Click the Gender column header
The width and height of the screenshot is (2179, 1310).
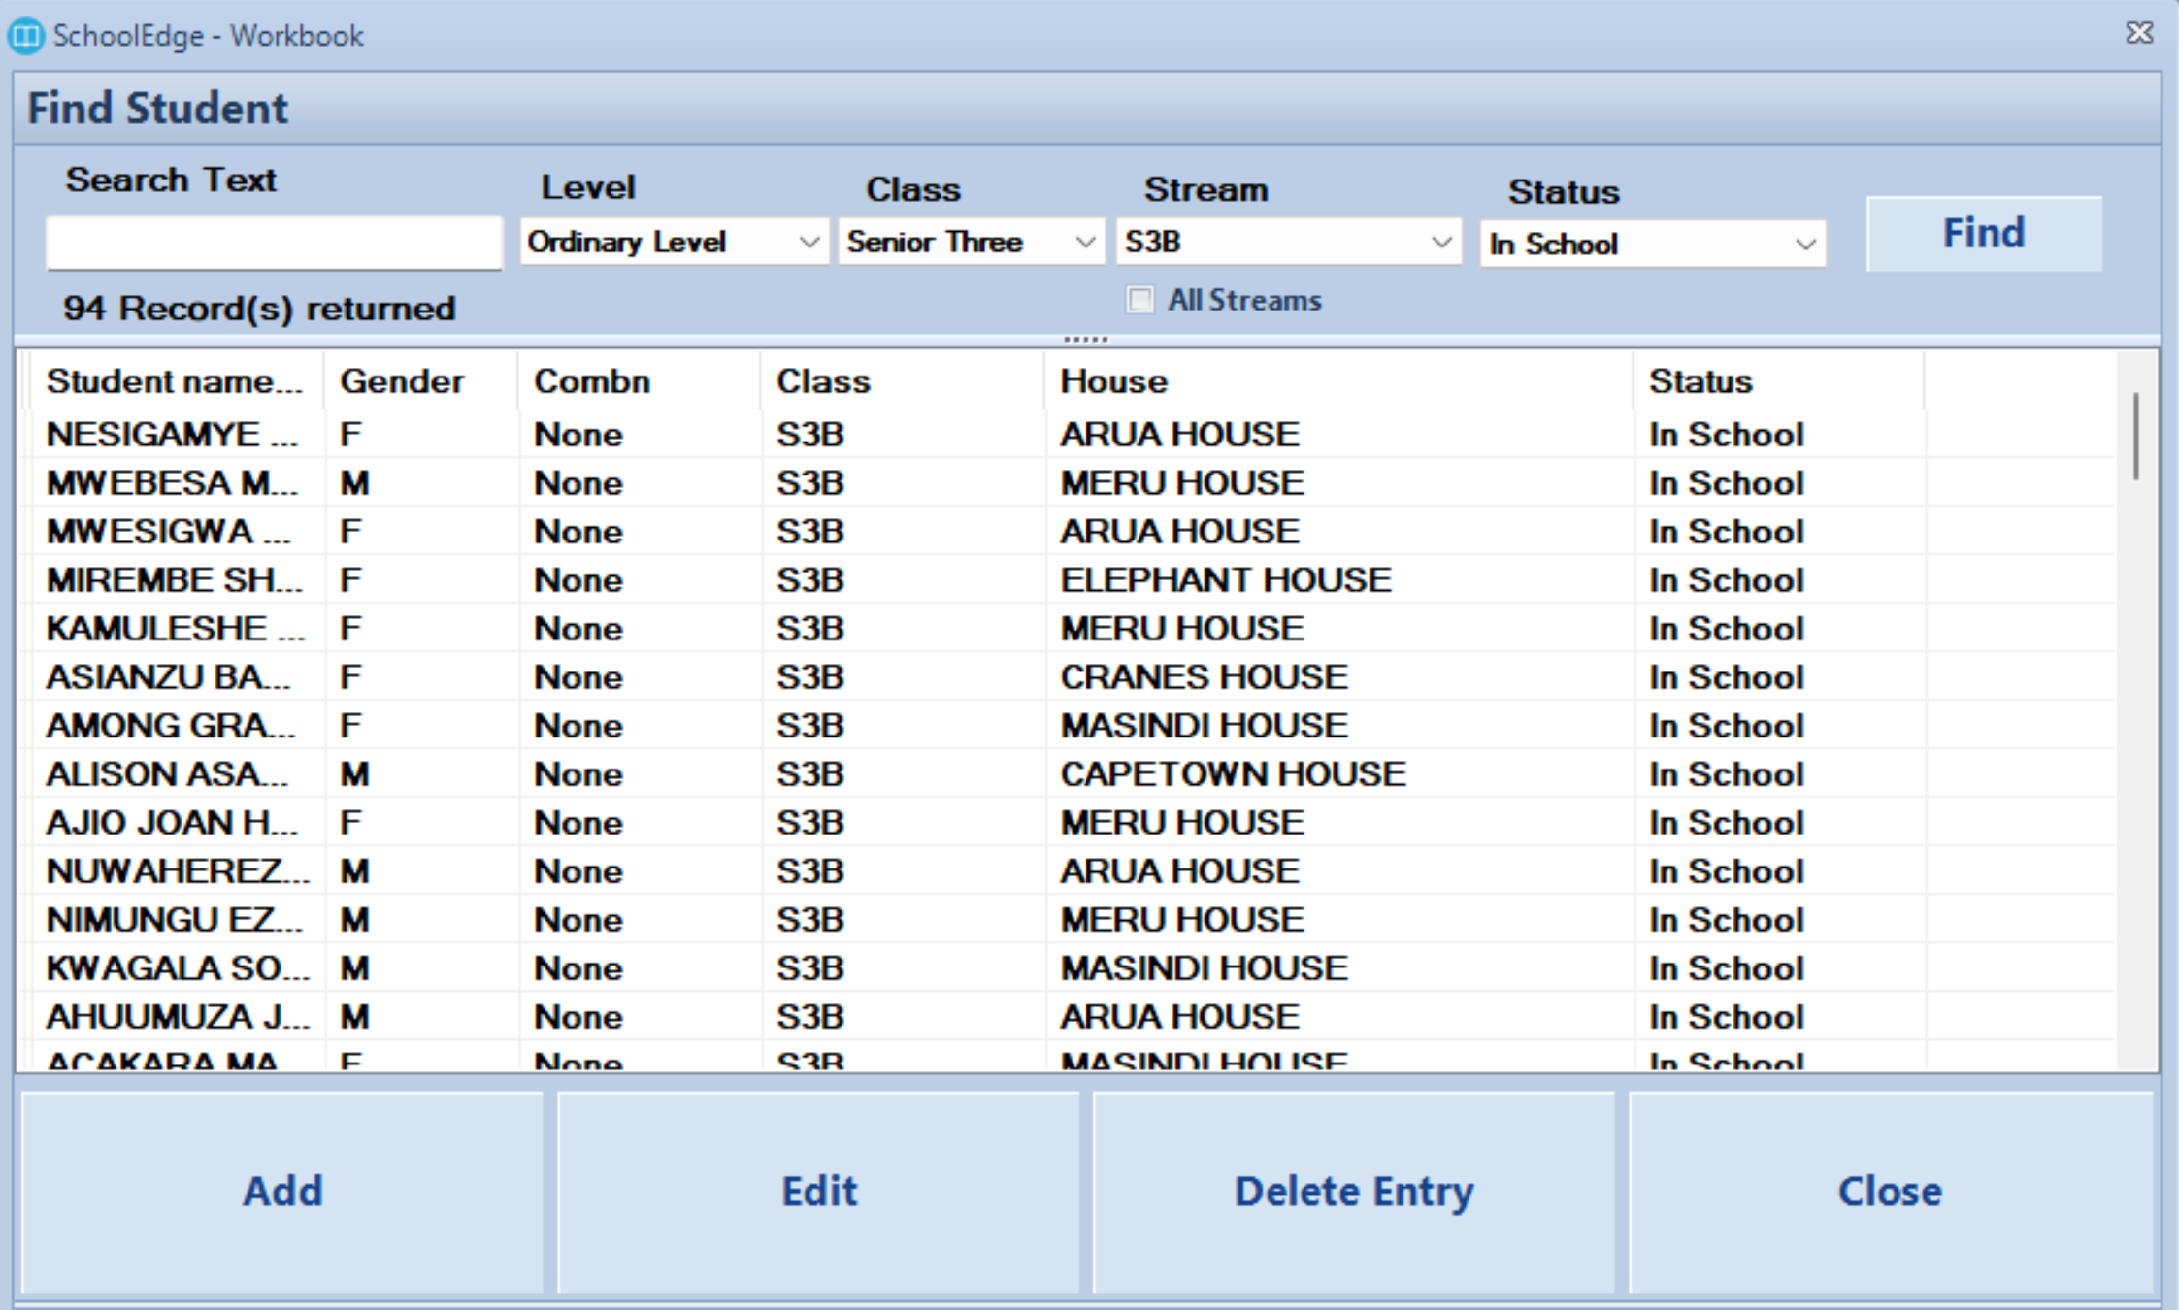tap(402, 381)
